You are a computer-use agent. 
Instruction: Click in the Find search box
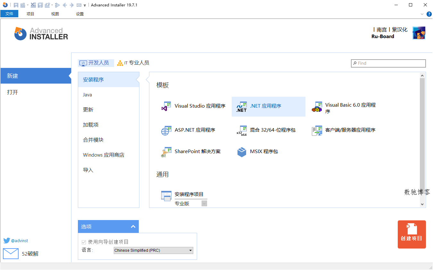click(x=388, y=63)
